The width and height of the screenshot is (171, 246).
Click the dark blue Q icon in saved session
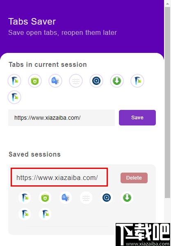(x=107, y=198)
